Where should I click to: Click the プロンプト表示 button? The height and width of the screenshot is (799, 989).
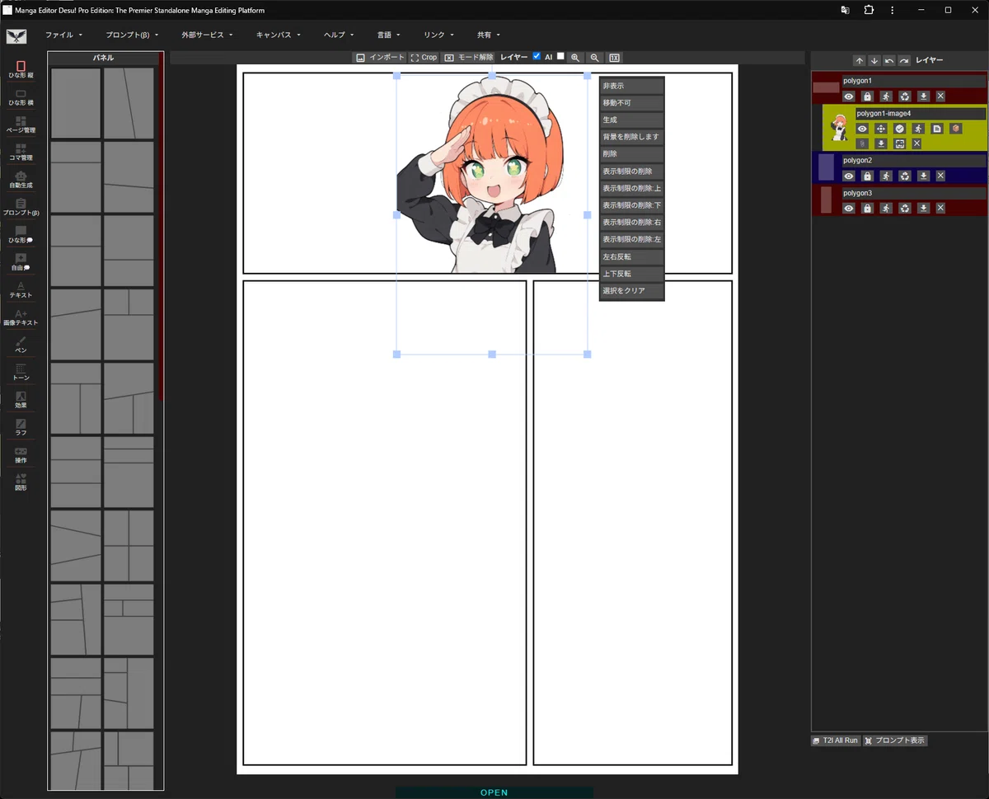coord(895,740)
